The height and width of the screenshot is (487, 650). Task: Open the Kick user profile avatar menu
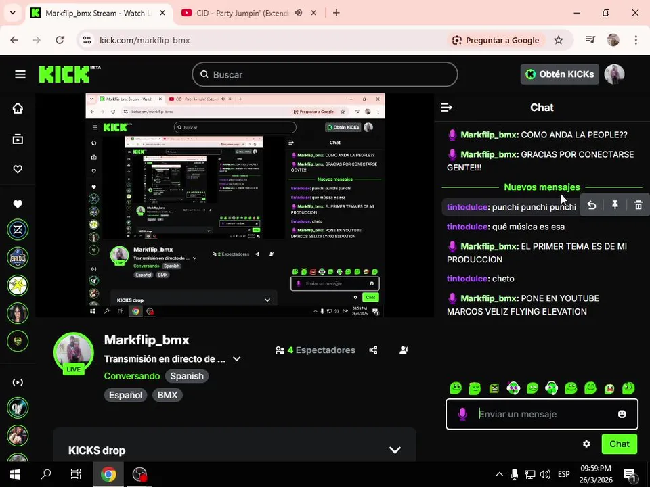point(614,74)
